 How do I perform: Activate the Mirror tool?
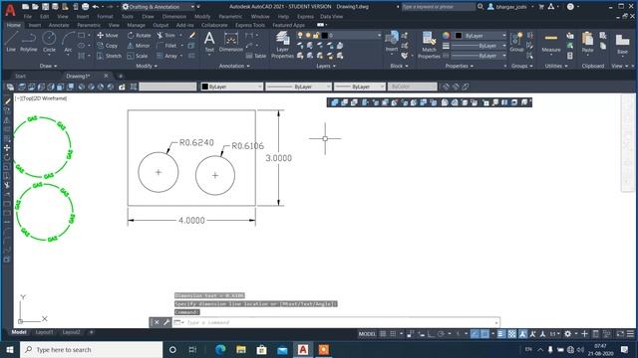point(139,46)
